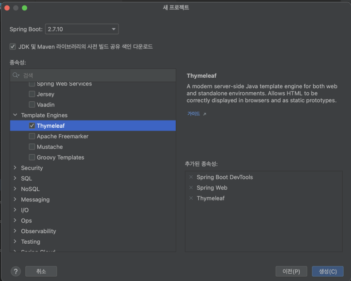Click the 생성(C) create button
Viewport: 351px width, 281px height.
click(x=328, y=271)
